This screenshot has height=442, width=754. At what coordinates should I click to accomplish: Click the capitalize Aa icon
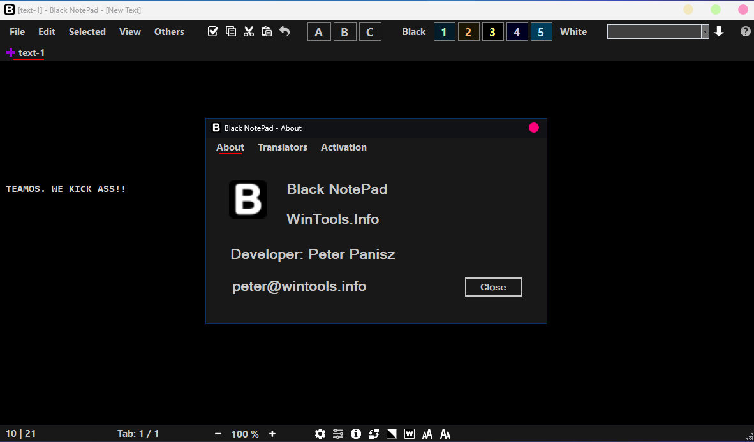pyautogui.click(x=445, y=434)
